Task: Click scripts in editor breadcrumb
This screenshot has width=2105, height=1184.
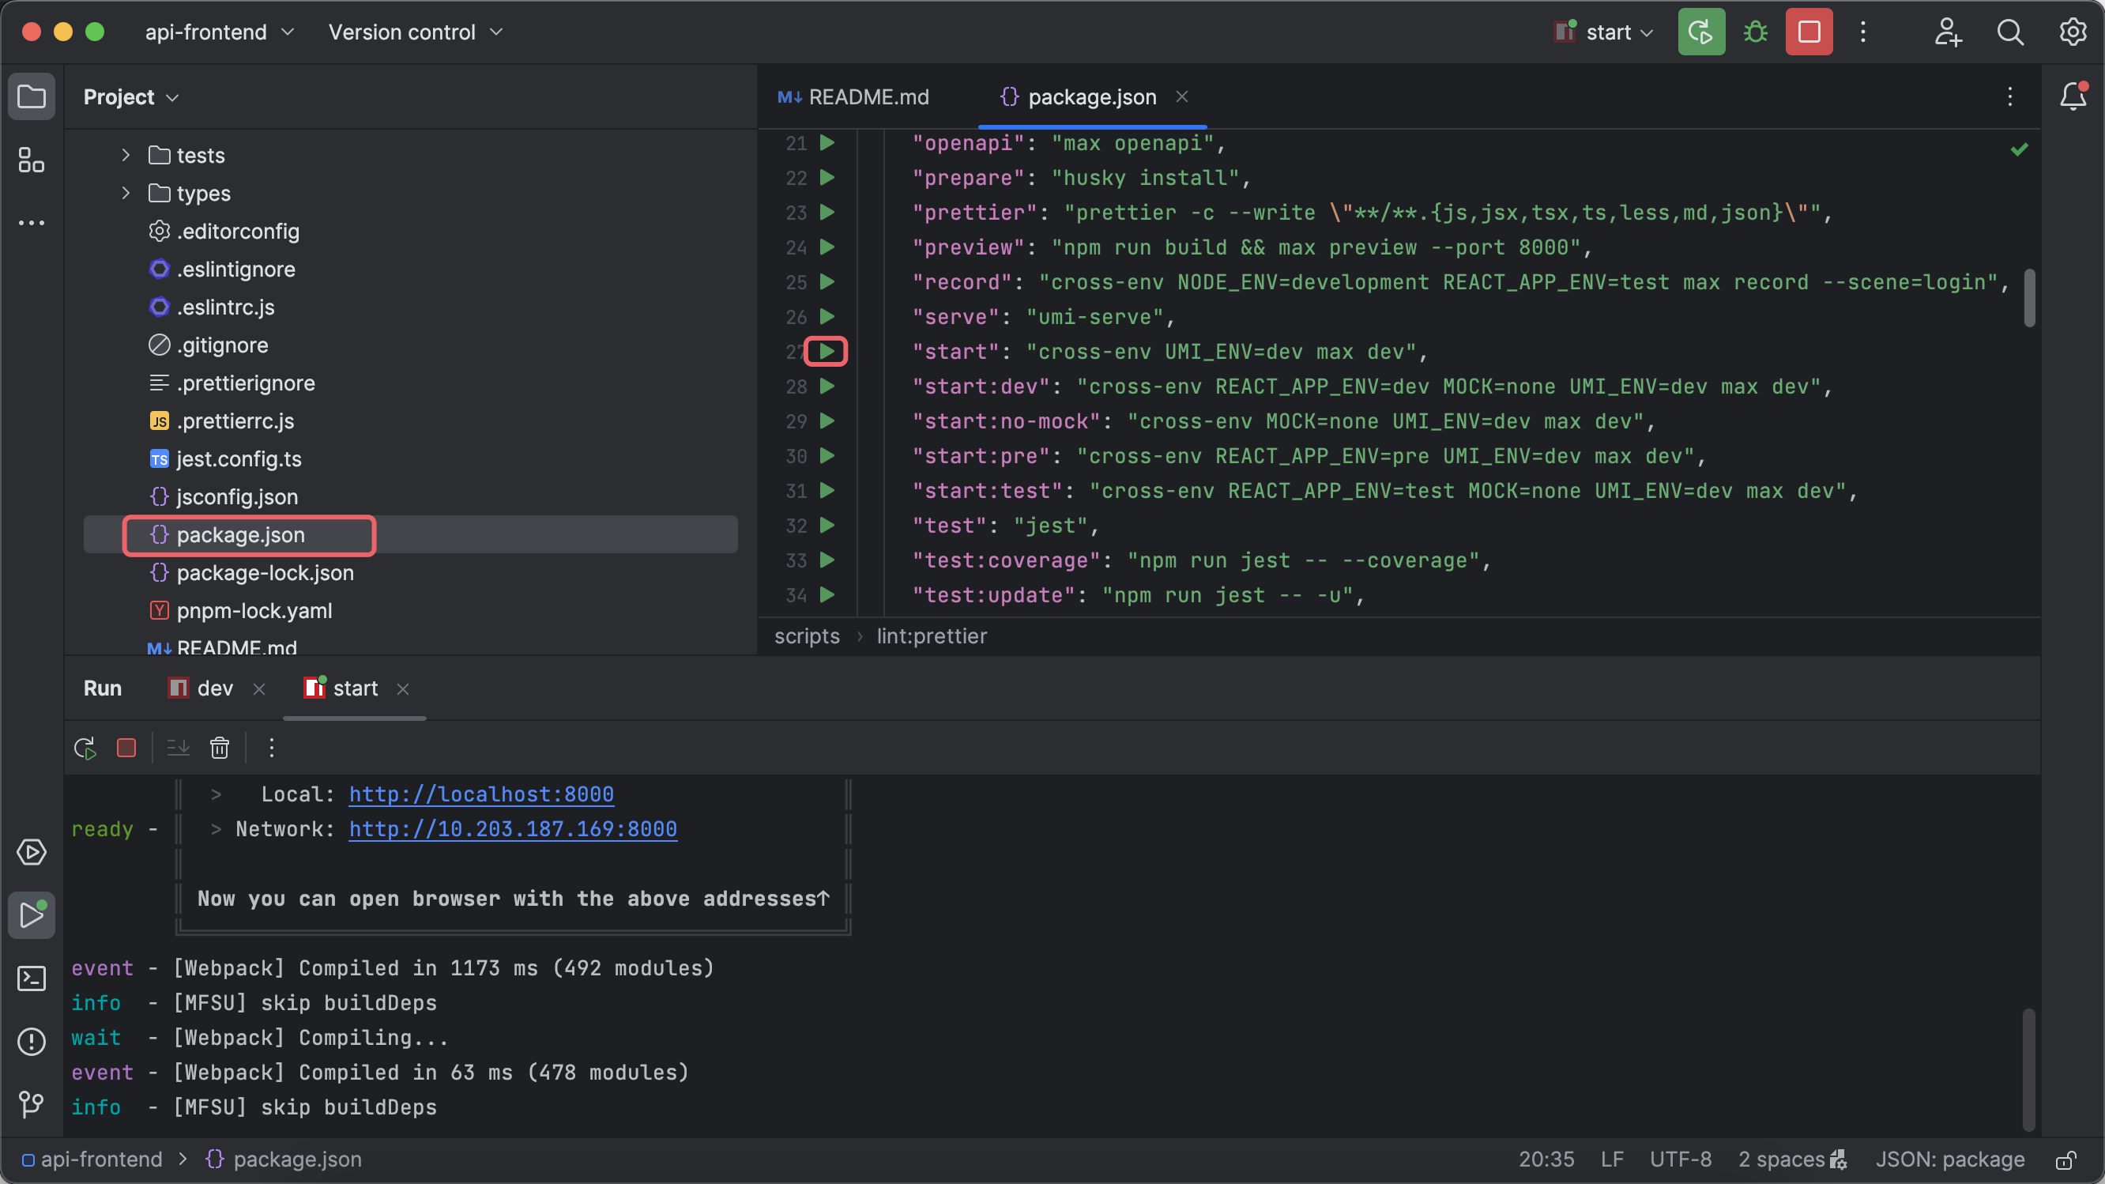Action: (x=807, y=635)
